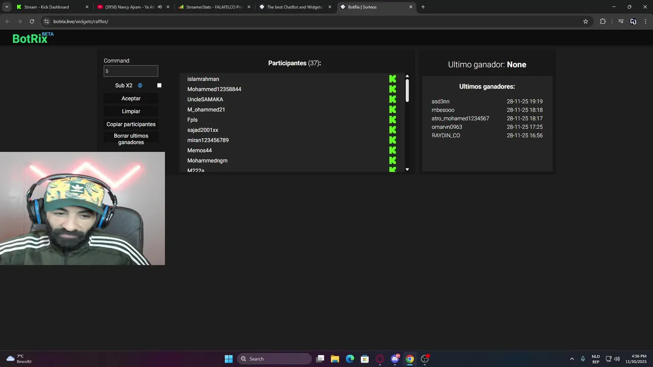Mute the Nancy Ajram tab audio icon
653x367 pixels.
(160, 7)
